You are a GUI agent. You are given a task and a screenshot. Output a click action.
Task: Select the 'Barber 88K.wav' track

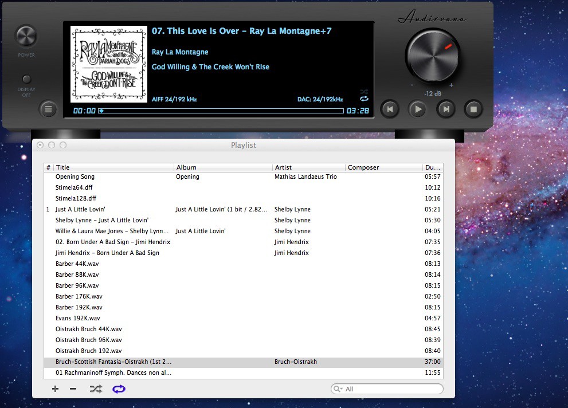(x=244, y=274)
